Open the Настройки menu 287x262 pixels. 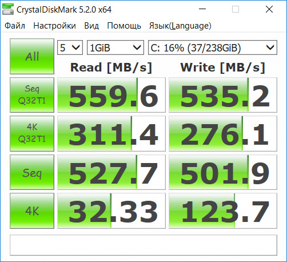[54, 26]
